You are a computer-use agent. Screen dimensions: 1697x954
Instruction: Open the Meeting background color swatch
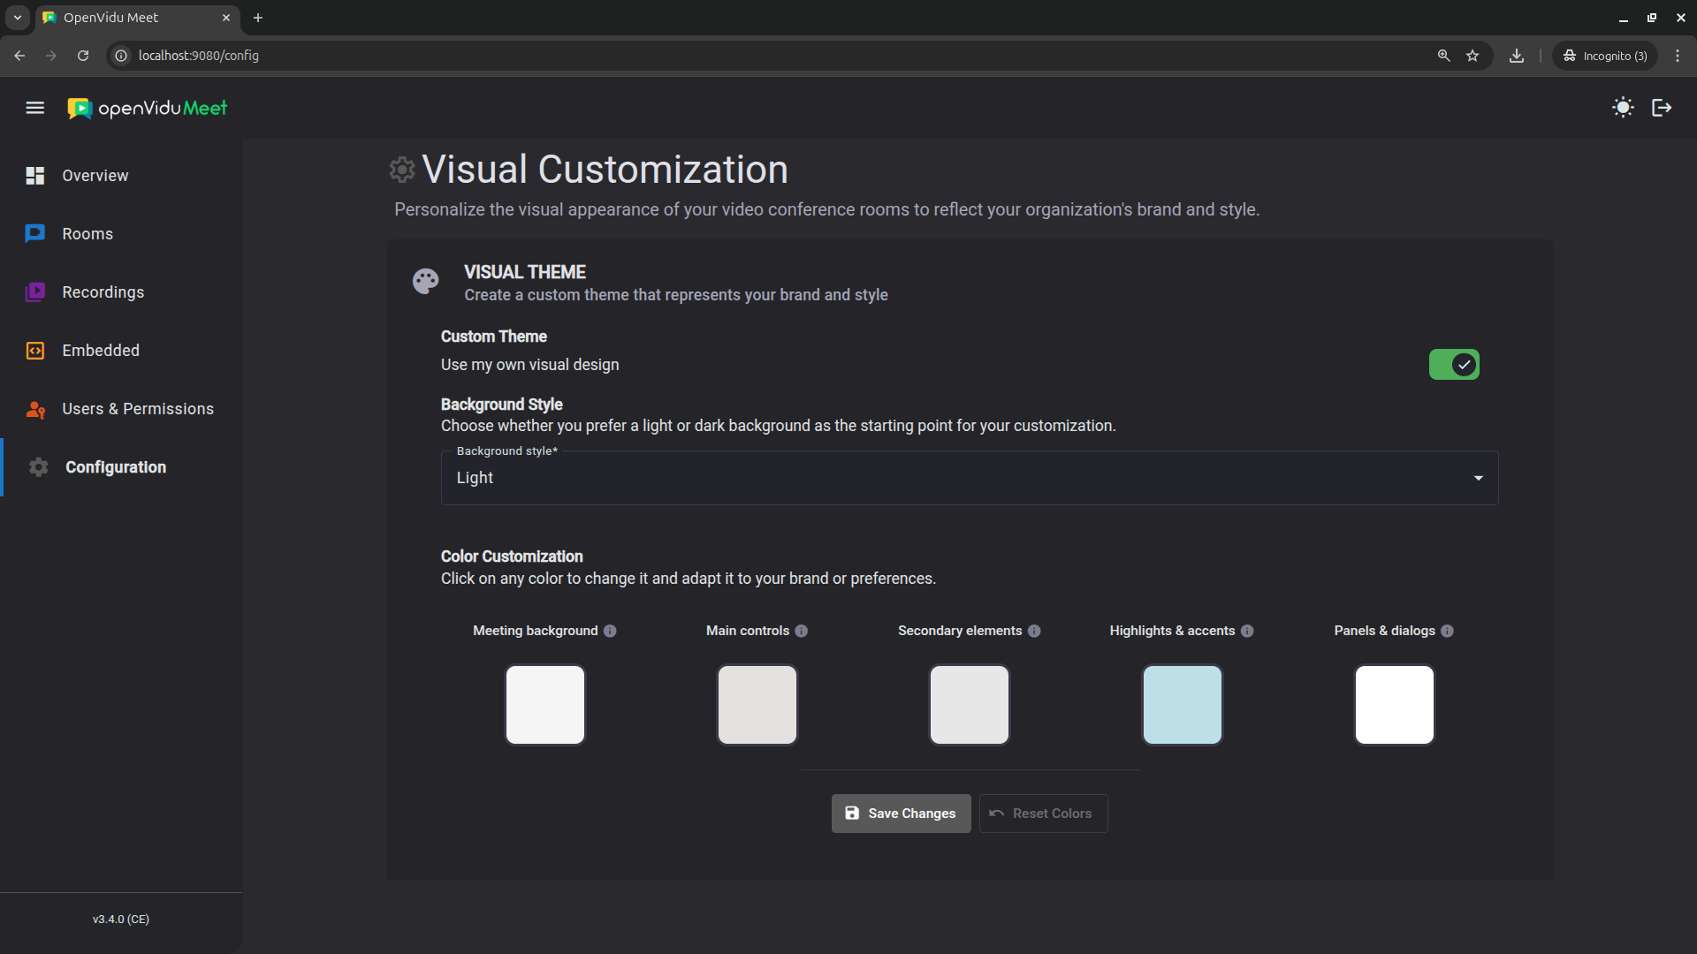[x=545, y=705]
